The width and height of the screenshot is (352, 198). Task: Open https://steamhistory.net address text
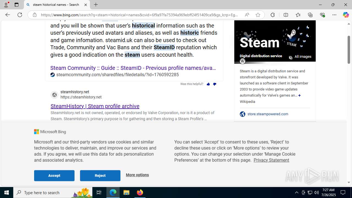tap(81, 97)
